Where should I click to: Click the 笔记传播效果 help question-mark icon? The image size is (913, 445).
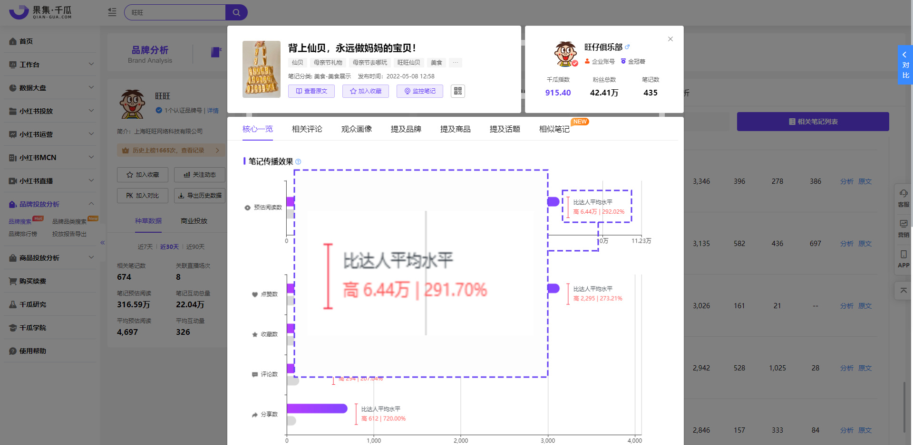[x=298, y=161]
